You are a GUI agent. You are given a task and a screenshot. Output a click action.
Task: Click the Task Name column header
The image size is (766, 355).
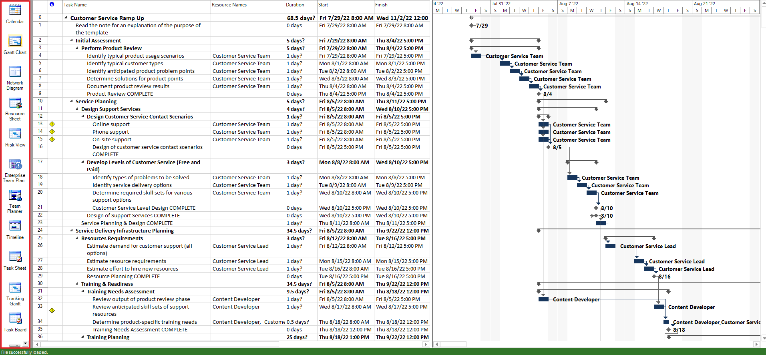[x=137, y=5]
